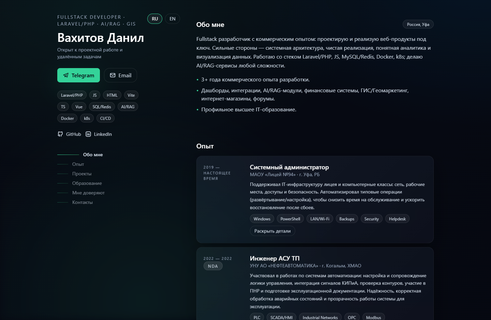Select Мне доверяют navigation item
Viewport: 491px width, 320px height.
(81, 193)
